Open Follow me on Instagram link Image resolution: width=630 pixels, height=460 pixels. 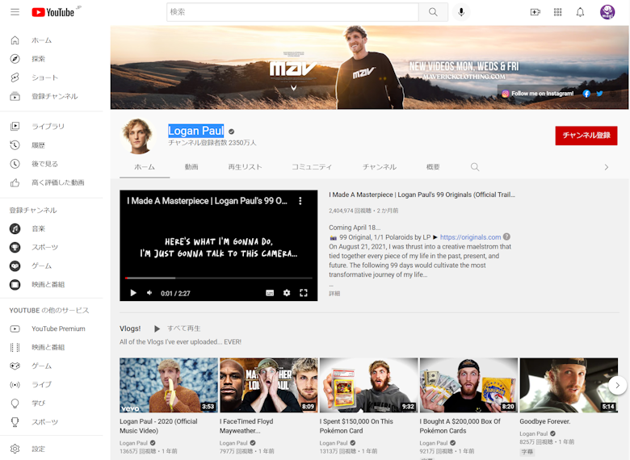coord(538,94)
